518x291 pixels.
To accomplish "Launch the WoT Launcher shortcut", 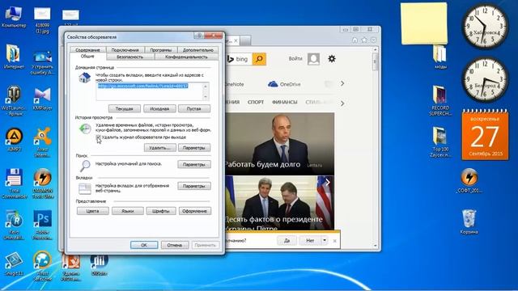I will (x=14, y=100).
